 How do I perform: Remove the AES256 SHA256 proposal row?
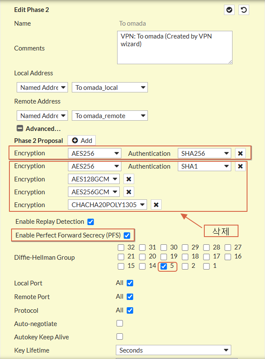coord(240,154)
